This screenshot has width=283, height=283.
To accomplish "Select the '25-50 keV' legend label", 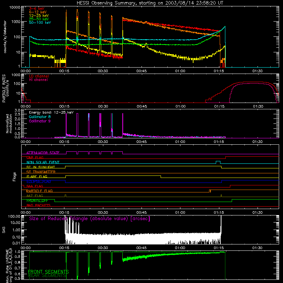I will tap(39, 19).
